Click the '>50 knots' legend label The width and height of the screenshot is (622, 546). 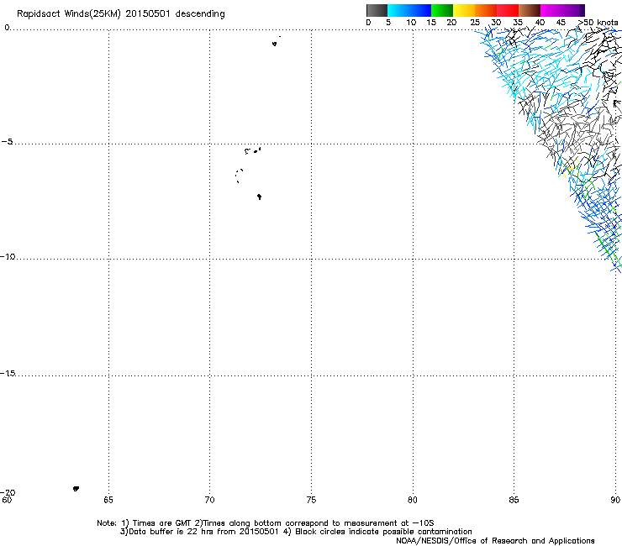pos(598,23)
